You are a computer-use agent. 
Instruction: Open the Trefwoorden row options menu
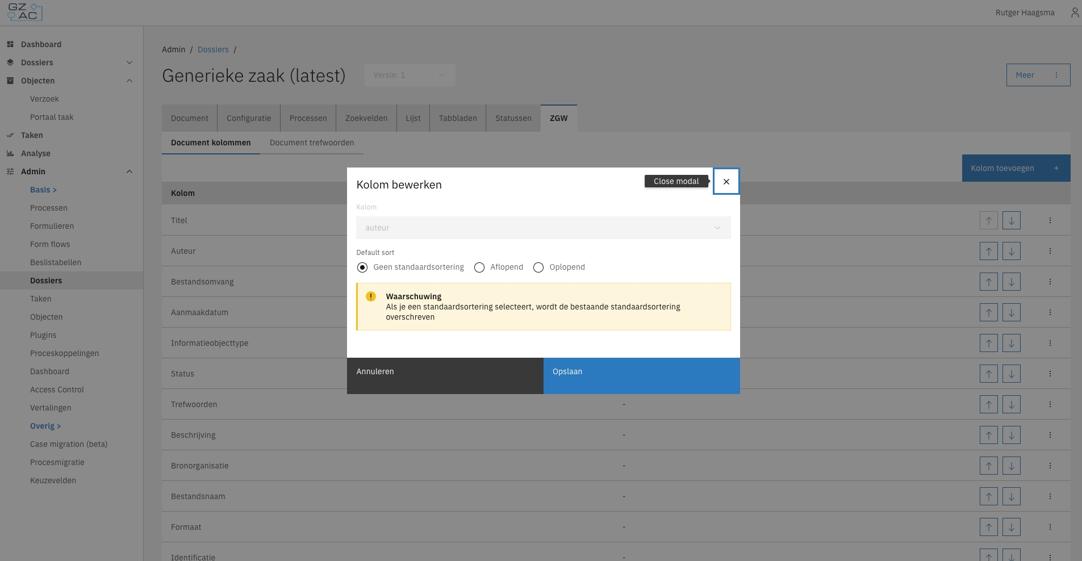1050,404
